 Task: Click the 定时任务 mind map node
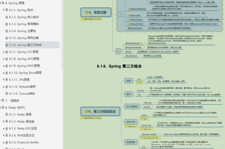(131, 122)
